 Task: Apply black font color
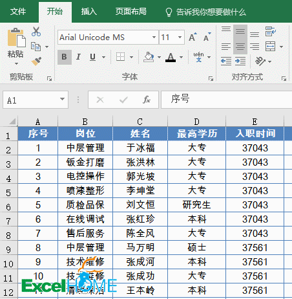coord(171,58)
